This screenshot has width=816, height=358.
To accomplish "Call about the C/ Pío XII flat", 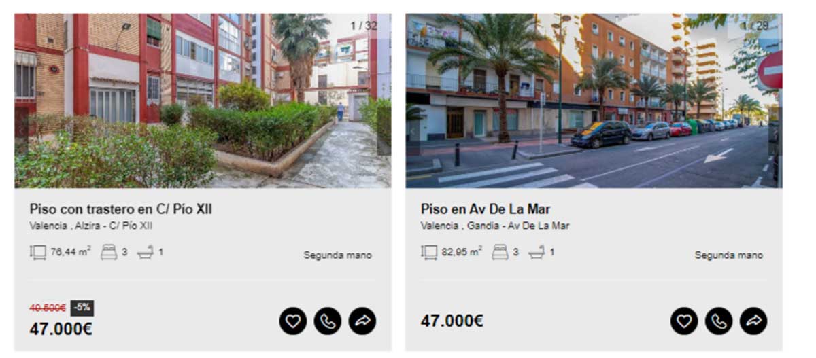I will click(x=328, y=321).
